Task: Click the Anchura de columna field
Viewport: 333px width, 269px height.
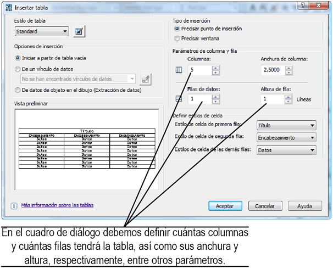Action: [x=273, y=70]
